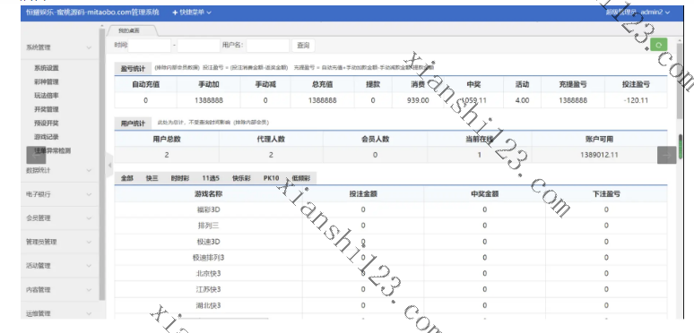Expand the 会员管理 sidebar group chevron

click(x=89, y=218)
